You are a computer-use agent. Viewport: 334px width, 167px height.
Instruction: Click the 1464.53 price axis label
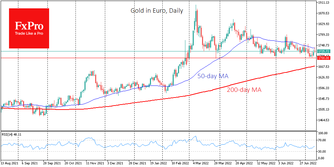coord(323,120)
